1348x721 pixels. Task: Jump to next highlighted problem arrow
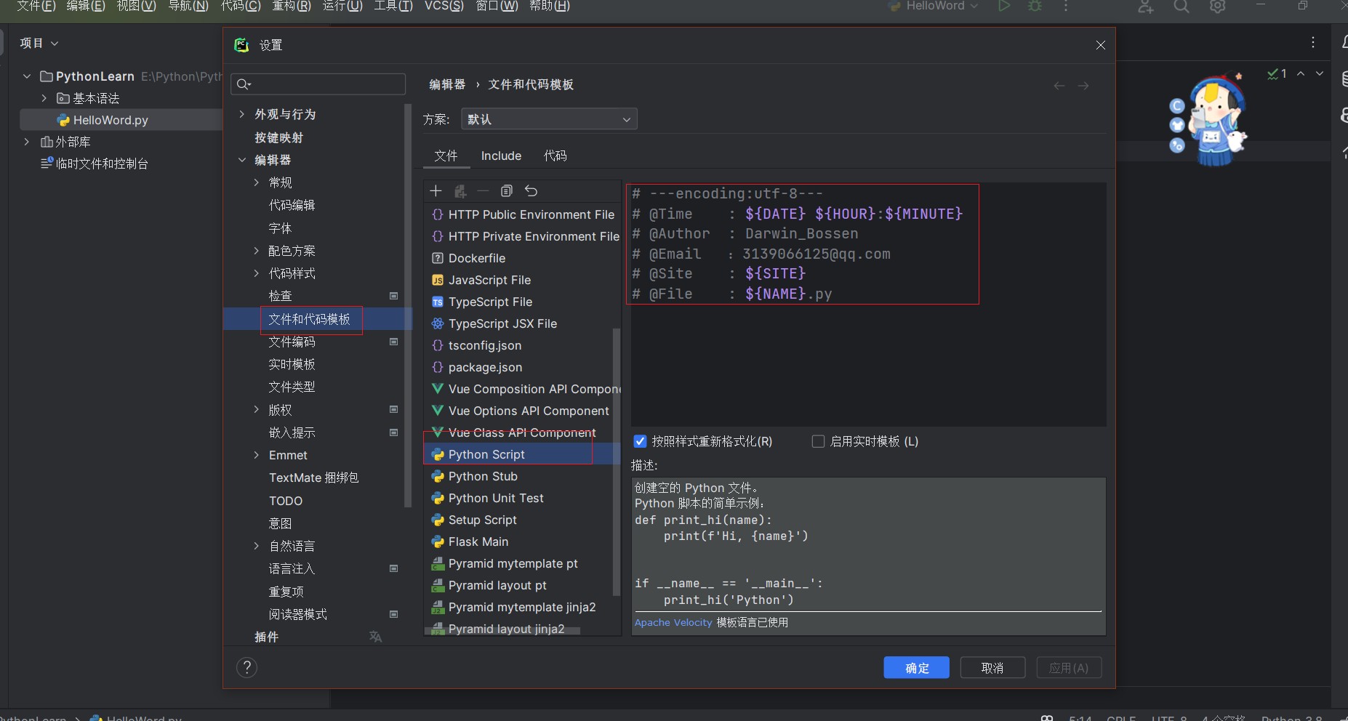[x=1320, y=73]
